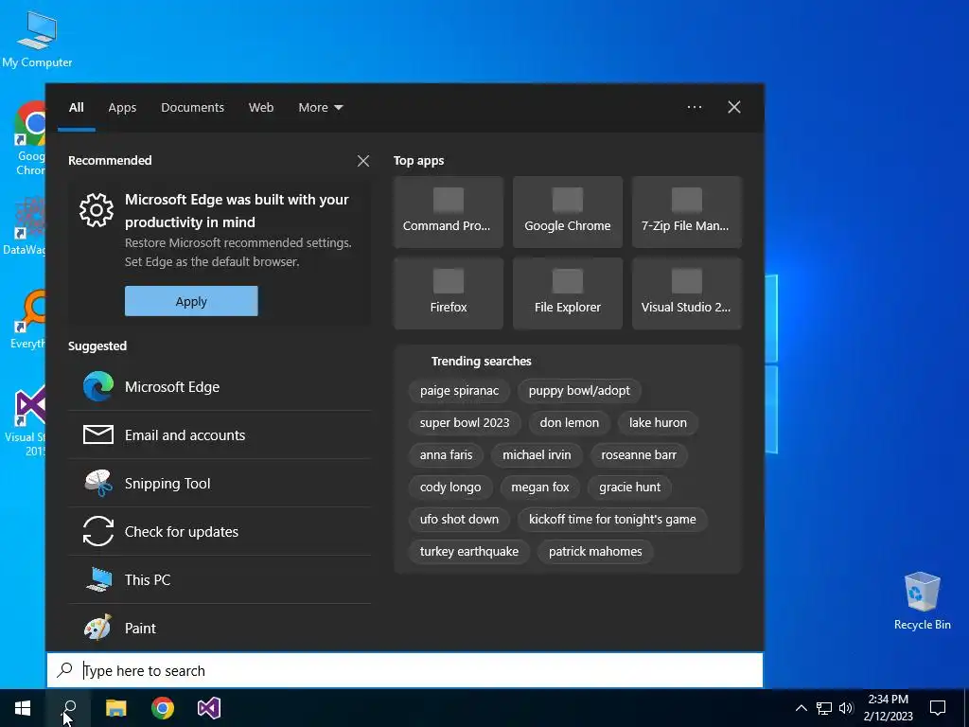Open the network status tray icon
The width and height of the screenshot is (969, 727).
click(824, 708)
